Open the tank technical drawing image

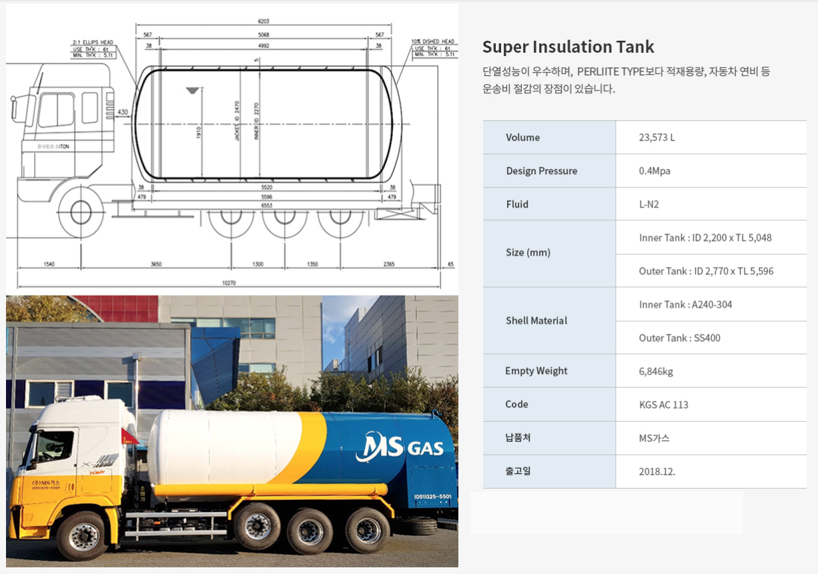coord(232,147)
